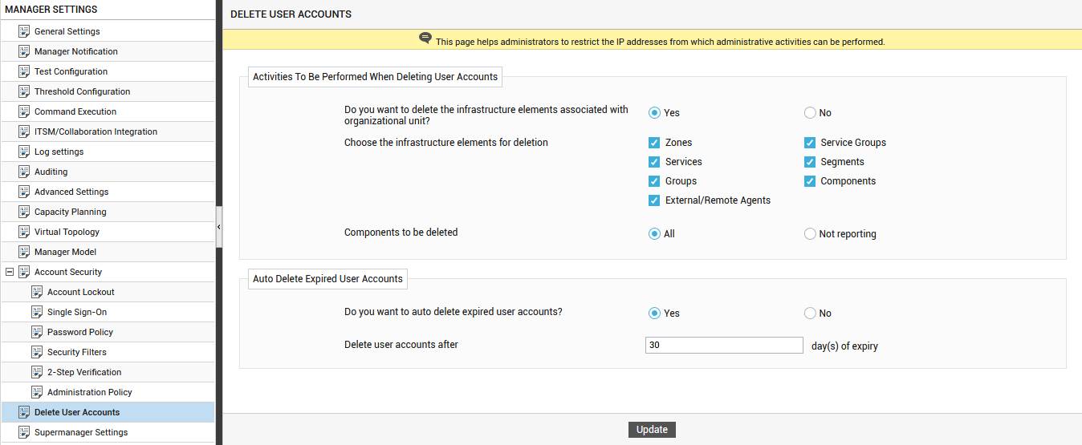Click the General Settings page icon
The image size is (1082, 445).
pos(24,31)
